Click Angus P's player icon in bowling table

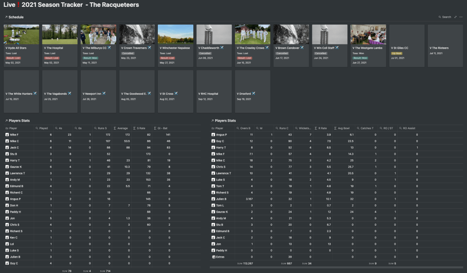pos(213,135)
